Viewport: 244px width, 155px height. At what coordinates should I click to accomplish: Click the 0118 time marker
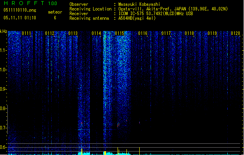pos(189,33)
